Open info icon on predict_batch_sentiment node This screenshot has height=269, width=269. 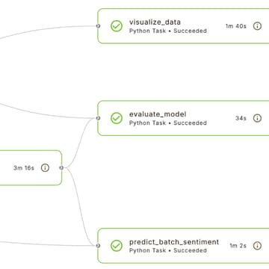(x=258, y=246)
